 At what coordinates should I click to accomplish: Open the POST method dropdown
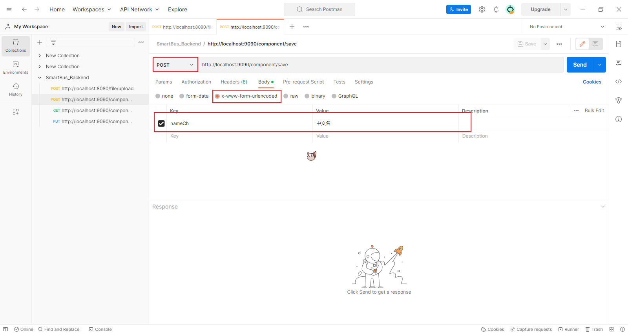tap(175, 65)
